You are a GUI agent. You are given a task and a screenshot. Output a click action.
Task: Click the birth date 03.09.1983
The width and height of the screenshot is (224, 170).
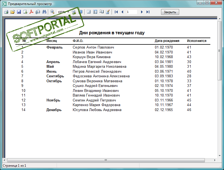164,76
